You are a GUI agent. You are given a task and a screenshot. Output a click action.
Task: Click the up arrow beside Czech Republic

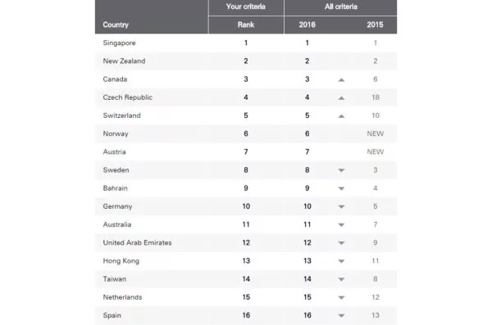tap(341, 98)
